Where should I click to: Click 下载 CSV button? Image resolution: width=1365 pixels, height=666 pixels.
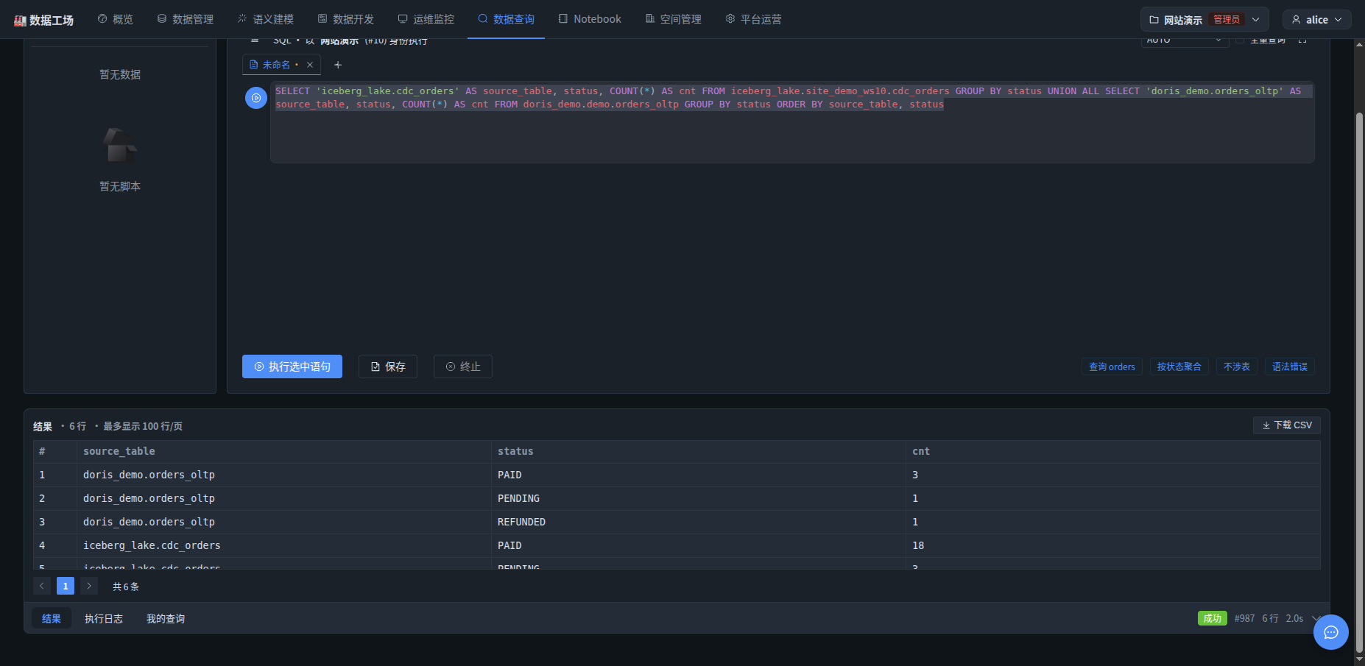click(1287, 425)
